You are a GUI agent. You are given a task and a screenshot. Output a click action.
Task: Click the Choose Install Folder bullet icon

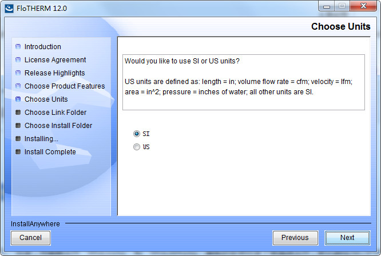tap(18, 126)
